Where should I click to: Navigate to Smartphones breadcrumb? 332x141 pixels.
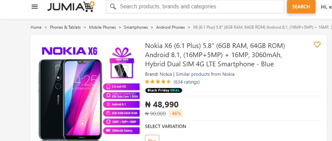[136, 27]
